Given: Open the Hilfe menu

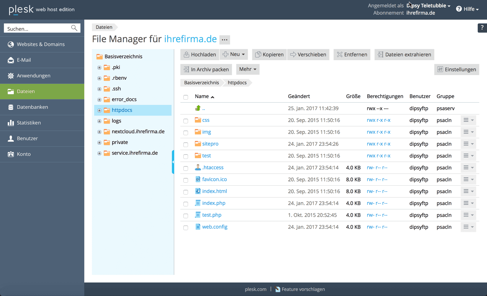Looking at the screenshot, I should pyautogui.click(x=467, y=9).
